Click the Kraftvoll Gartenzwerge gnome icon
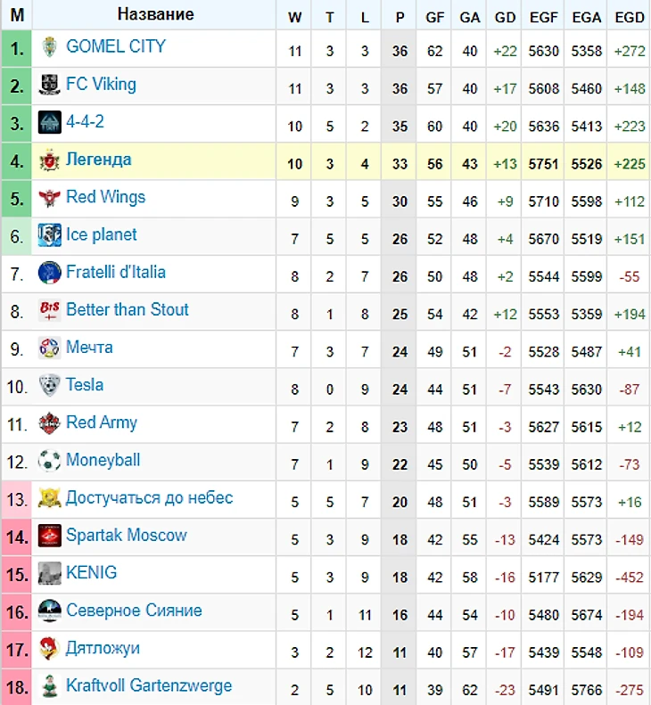The image size is (651, 705). point(49,686)
